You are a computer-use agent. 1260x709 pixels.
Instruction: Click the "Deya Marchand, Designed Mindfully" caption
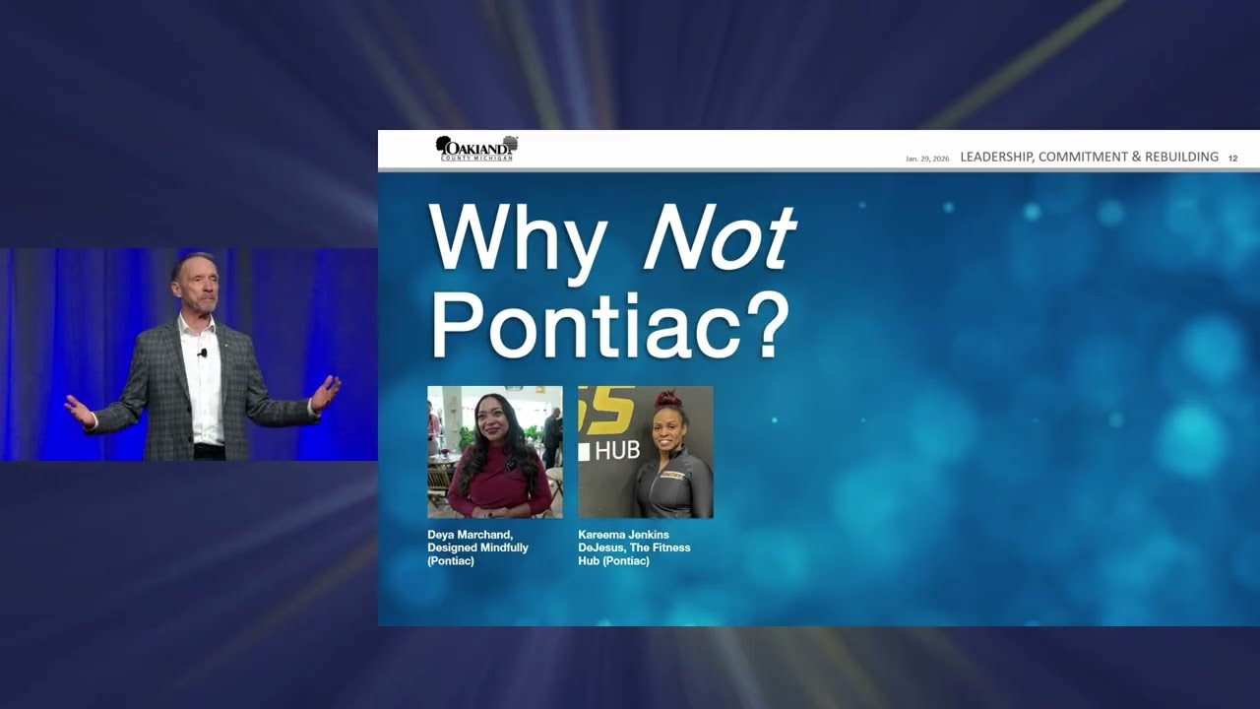click(478, 548)
